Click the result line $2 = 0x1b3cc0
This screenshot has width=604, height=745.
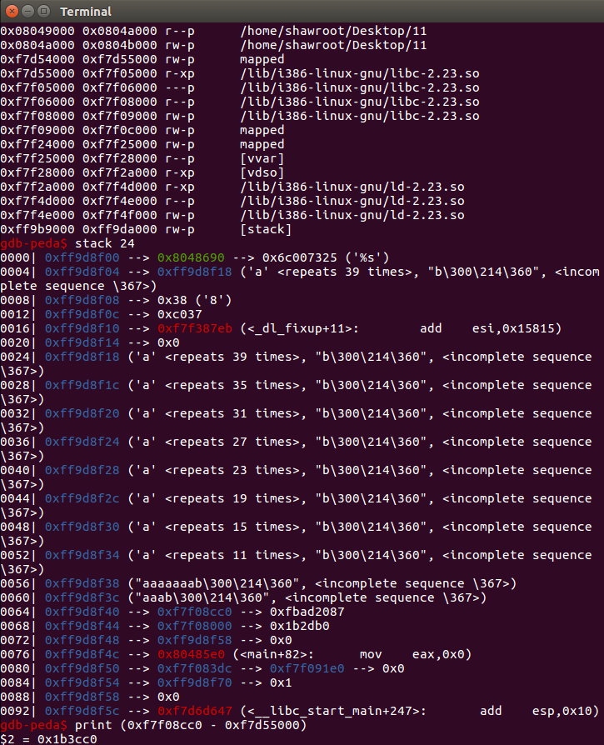tap(48, 739)
